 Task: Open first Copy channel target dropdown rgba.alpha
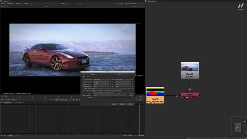[x=123, y=80]
